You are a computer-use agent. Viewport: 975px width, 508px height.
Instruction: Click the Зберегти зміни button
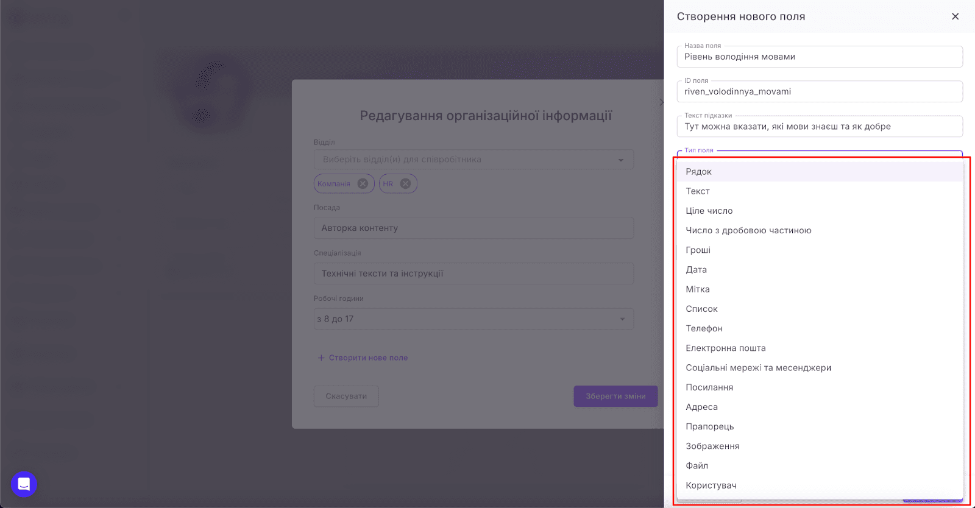(615, 396)
